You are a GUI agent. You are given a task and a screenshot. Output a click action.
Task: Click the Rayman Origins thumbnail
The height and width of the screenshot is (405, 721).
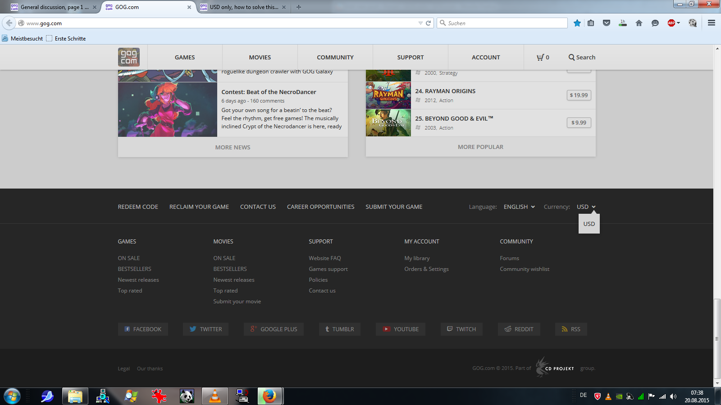pyautogui.click(x=388, y=95)
